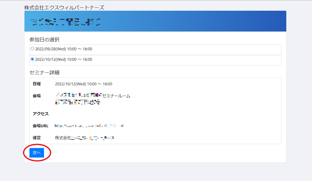Click the 会場URL label
The height and width of the screenshot is (181, 312).
pos(40,126)
